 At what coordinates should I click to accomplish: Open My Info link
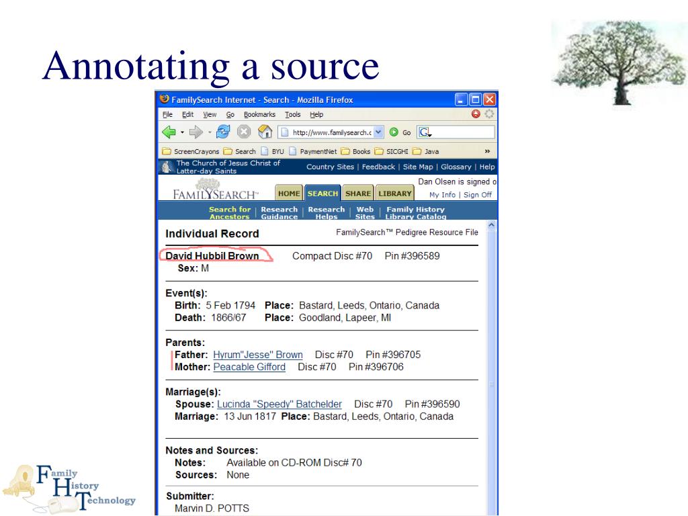pos(442,195)
